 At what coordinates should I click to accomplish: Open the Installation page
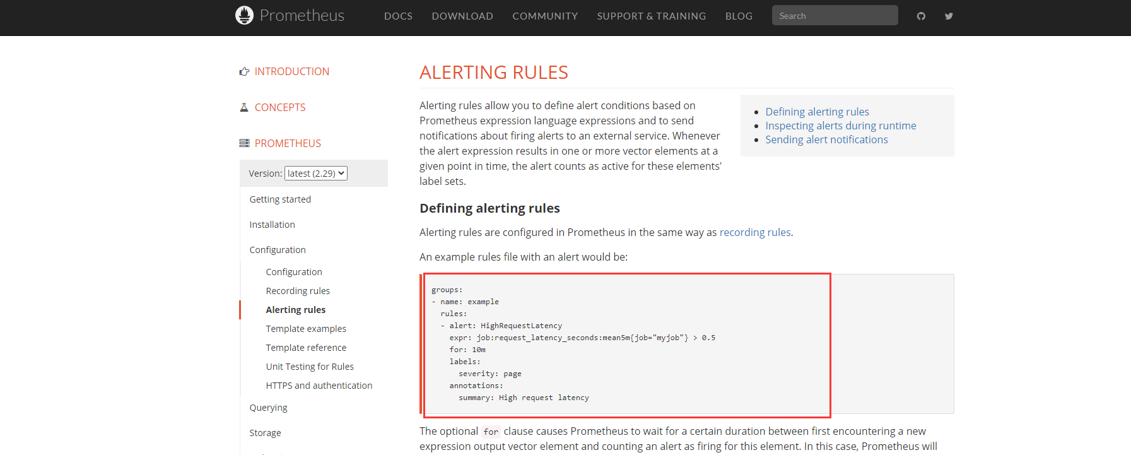(x=272, y=225)
